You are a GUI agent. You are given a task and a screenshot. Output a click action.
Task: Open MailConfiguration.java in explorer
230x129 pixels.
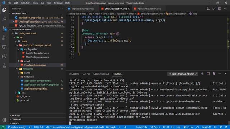(x=37, y=57)
